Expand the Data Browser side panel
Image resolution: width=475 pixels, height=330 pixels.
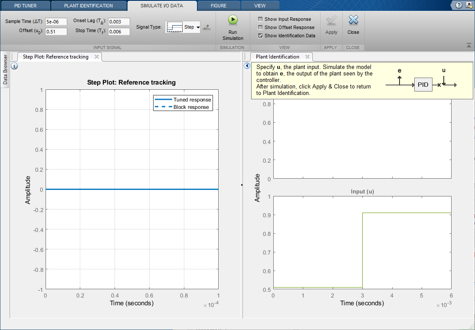tap(5, 69)
